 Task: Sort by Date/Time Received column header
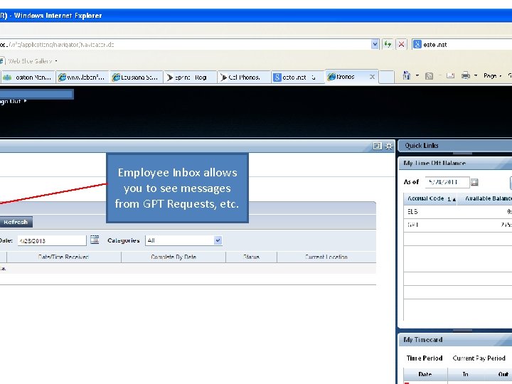tap(63, 257)
